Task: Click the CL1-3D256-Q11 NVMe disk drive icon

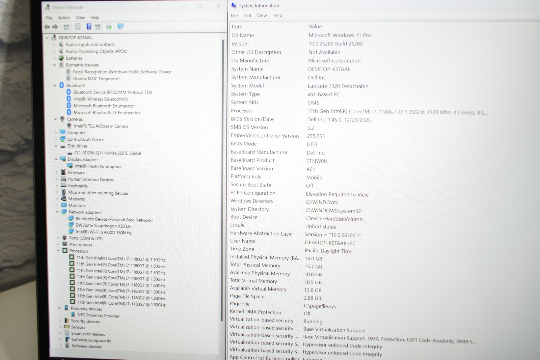Action: tap(70, 153)
